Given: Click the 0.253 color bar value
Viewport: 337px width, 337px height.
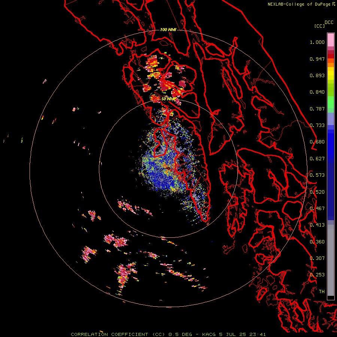Looking at the screenshot, I should point(317,275).
